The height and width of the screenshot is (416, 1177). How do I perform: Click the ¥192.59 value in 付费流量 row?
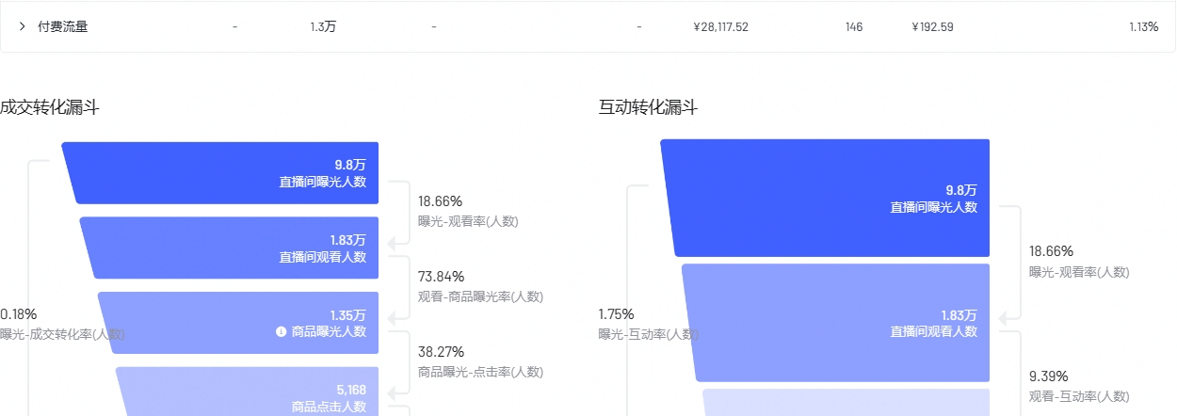(x=932, y=26)
